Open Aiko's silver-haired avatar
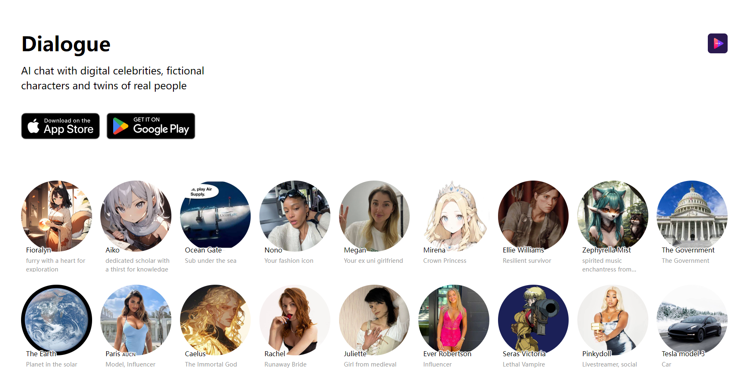The height and width of the screenshot is (369, 733). point(136,216)
